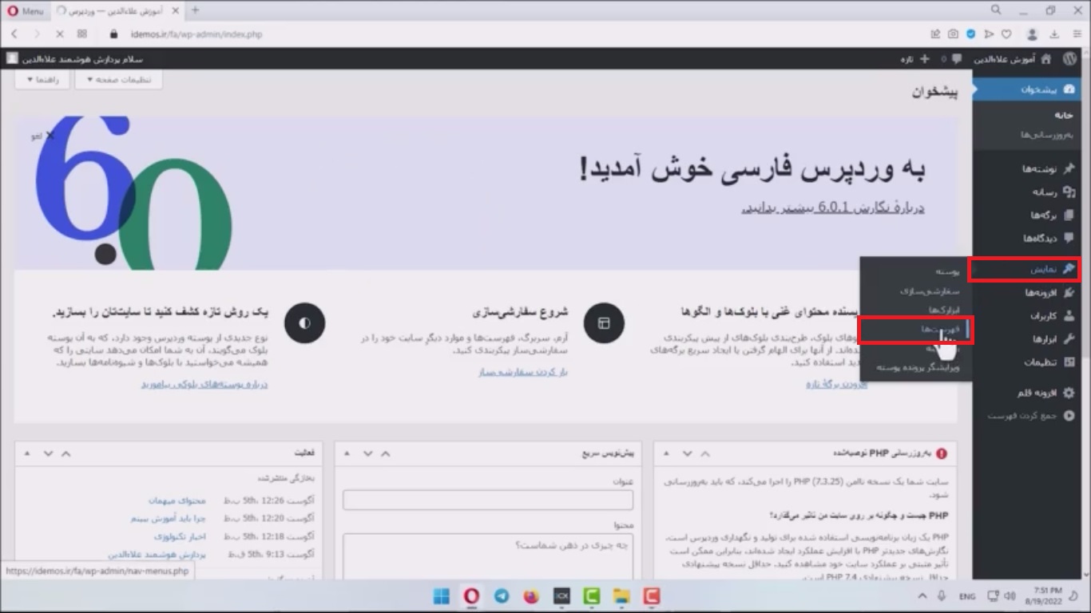Choose 'ویرایشگر پرونده پوسته' in flyout
This screenshot has height=613, width=1091.
coord(918,368)
